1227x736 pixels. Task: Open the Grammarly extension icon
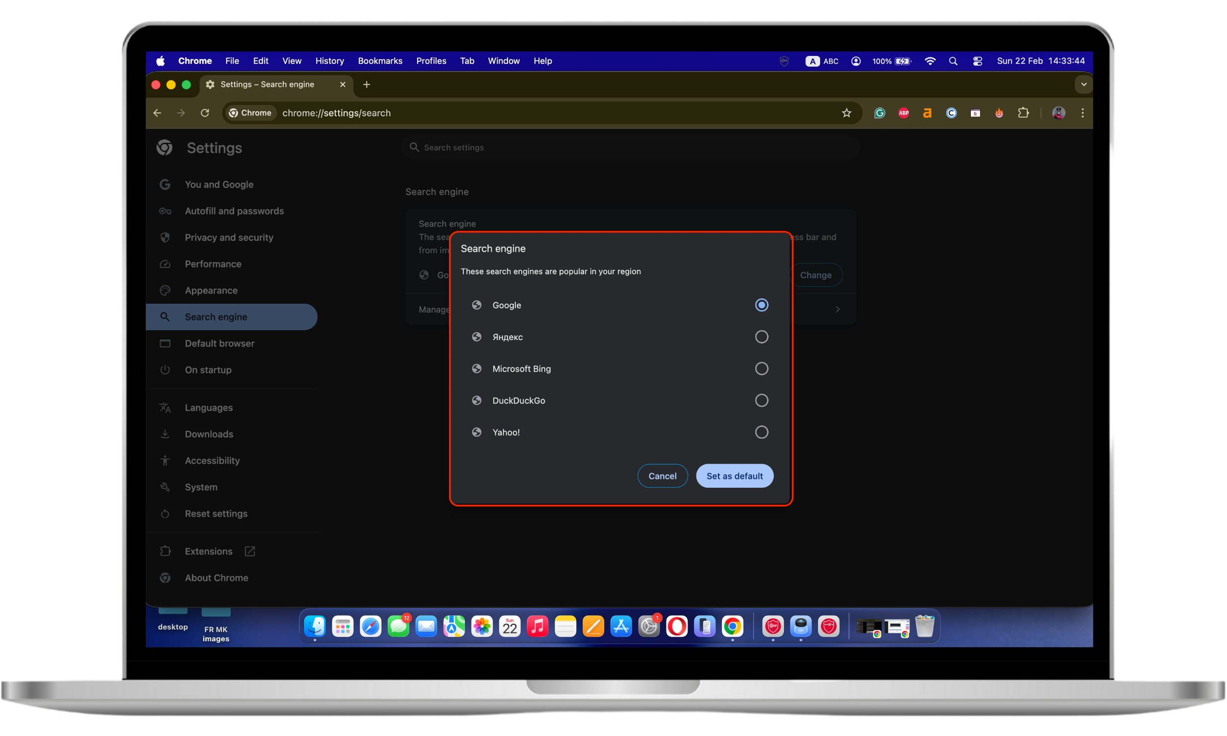coord(880,113)
